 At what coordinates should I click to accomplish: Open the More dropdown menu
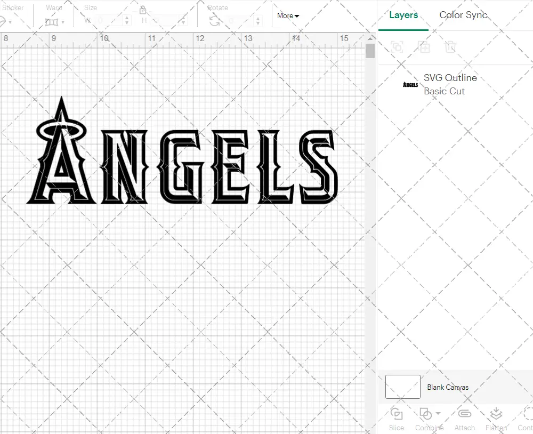[288, 16]
